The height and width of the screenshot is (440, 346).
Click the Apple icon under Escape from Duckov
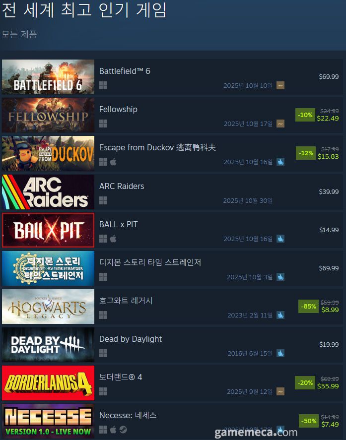[x=113, y=162]
